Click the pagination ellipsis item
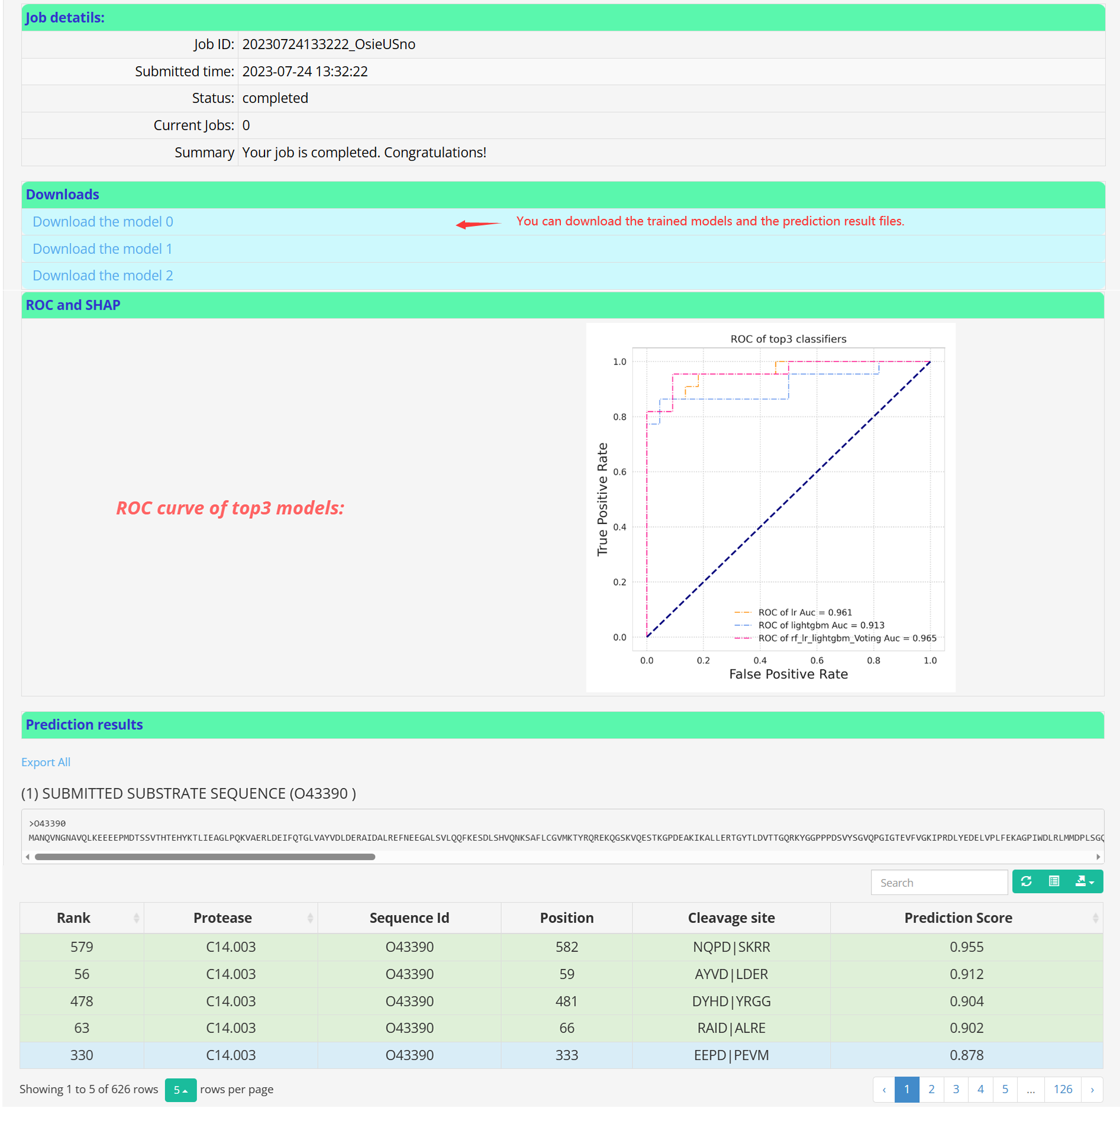The width and height of the screenshot is (1120, 1121). 1031,1090
